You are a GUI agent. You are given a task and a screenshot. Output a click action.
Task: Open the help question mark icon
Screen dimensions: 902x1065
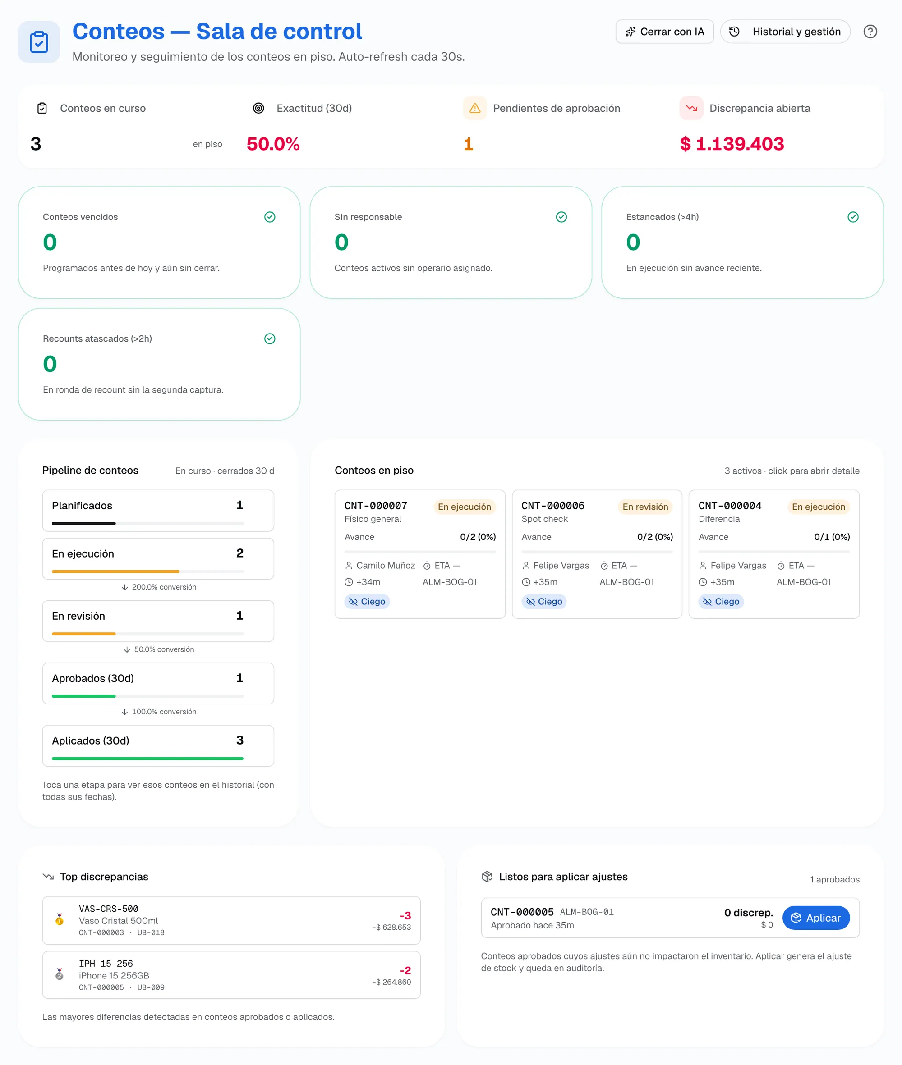click(x=870, y=32)
